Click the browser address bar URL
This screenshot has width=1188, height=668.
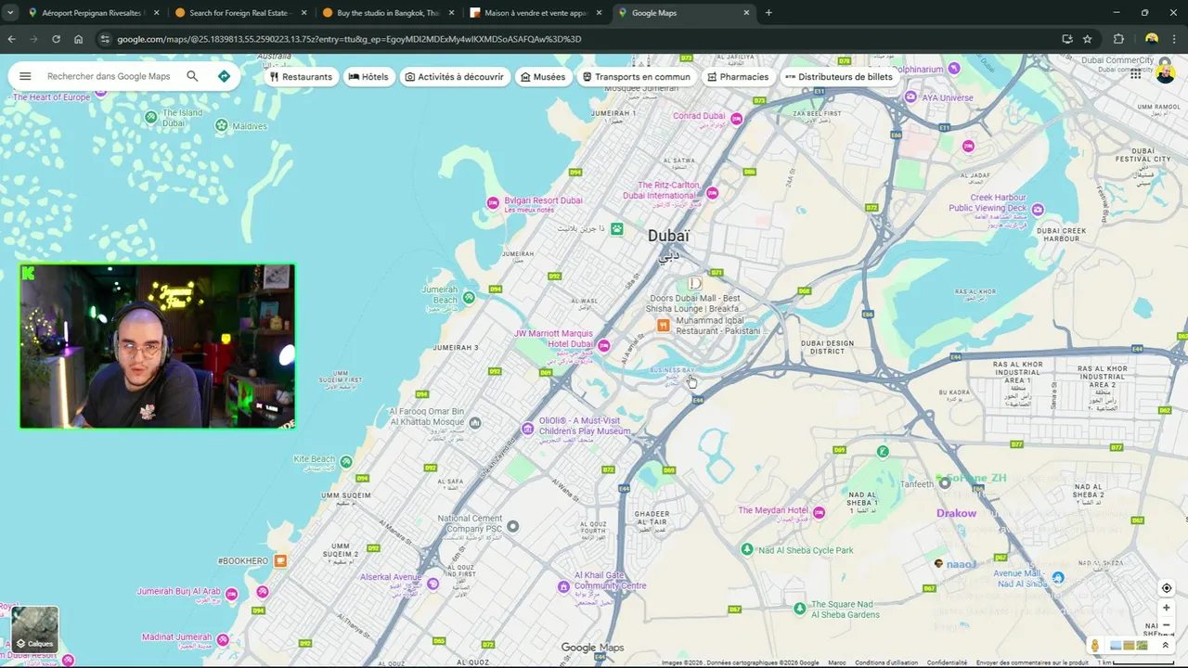point(349,39)
